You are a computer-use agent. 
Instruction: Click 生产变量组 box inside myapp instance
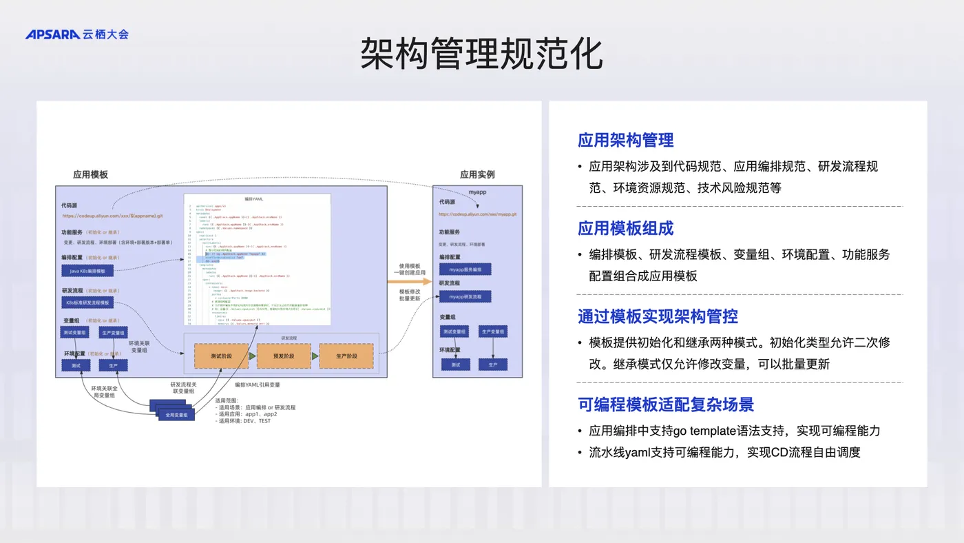[x=493, y=332]
